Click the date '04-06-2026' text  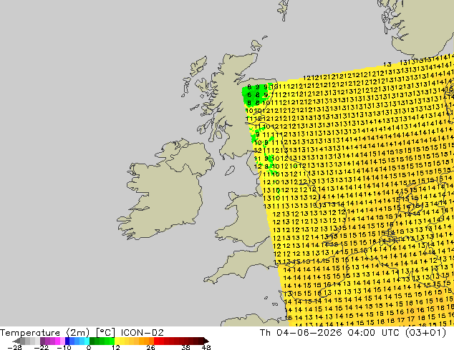309,333
